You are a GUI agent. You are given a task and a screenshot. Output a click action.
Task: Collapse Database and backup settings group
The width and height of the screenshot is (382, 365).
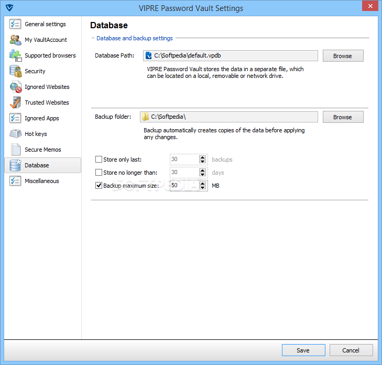(93, 38)
